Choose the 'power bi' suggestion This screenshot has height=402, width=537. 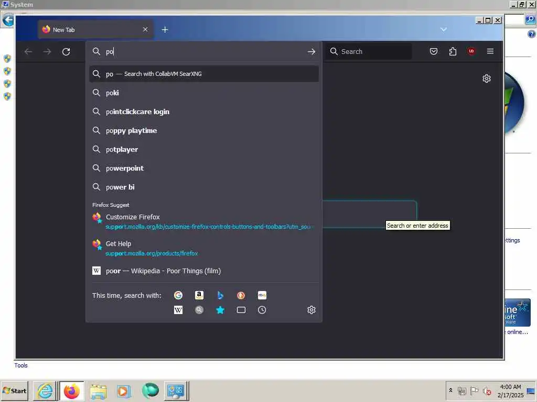(204, 187)
